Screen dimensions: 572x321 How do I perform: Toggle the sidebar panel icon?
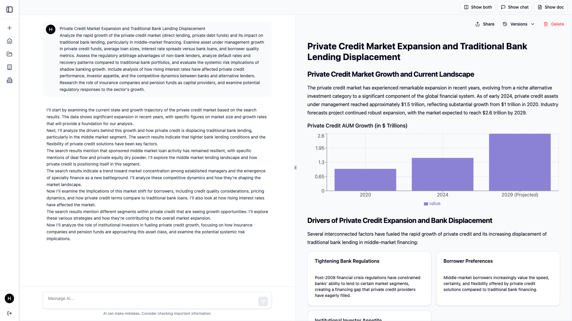[x=10, y=10]
